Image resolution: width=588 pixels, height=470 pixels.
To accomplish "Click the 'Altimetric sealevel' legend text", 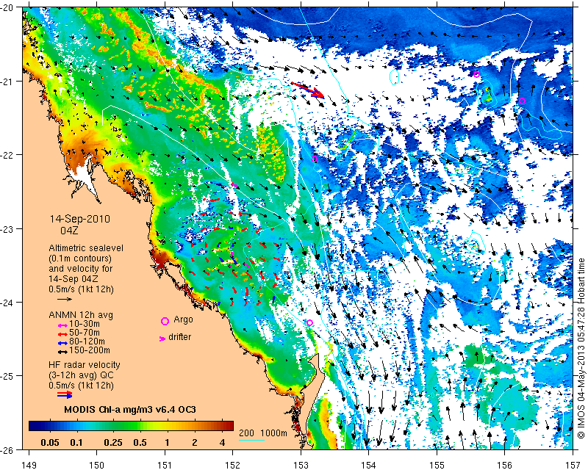I will pos(86,248).
